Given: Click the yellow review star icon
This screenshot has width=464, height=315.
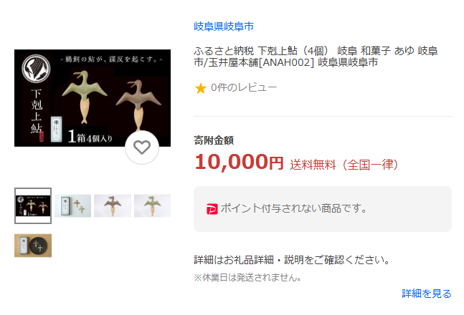Looking at the screenshot, I should coord(200,88).
